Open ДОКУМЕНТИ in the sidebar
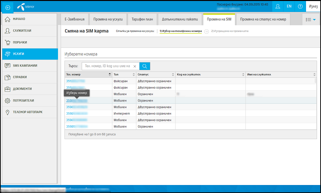321x193 pixels. click(x=29, y=89)
